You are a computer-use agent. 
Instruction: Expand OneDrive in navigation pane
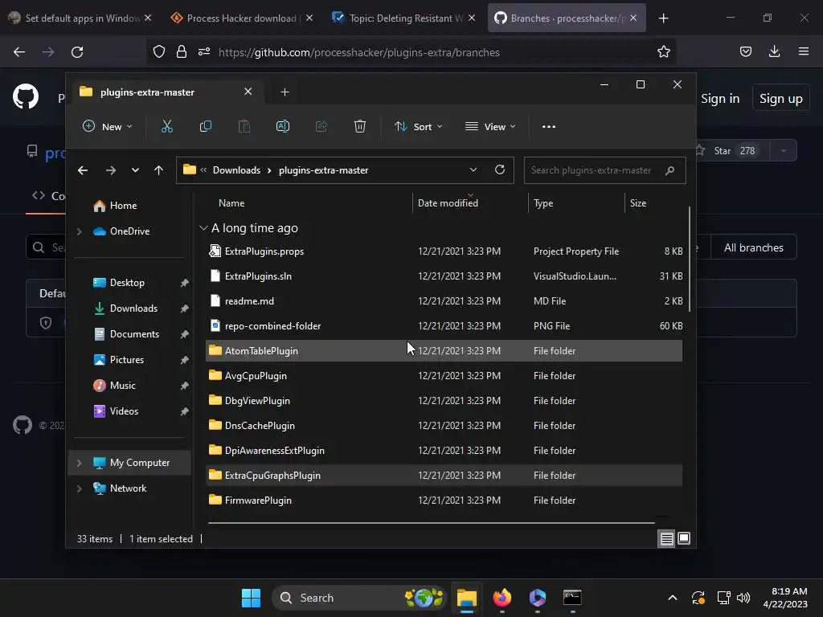tap(80, 231)
